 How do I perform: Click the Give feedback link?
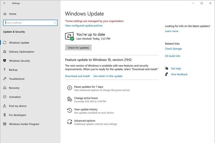179,74
